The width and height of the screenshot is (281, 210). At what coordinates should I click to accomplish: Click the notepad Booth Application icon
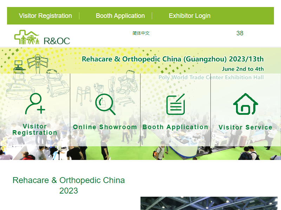(176, 104)
